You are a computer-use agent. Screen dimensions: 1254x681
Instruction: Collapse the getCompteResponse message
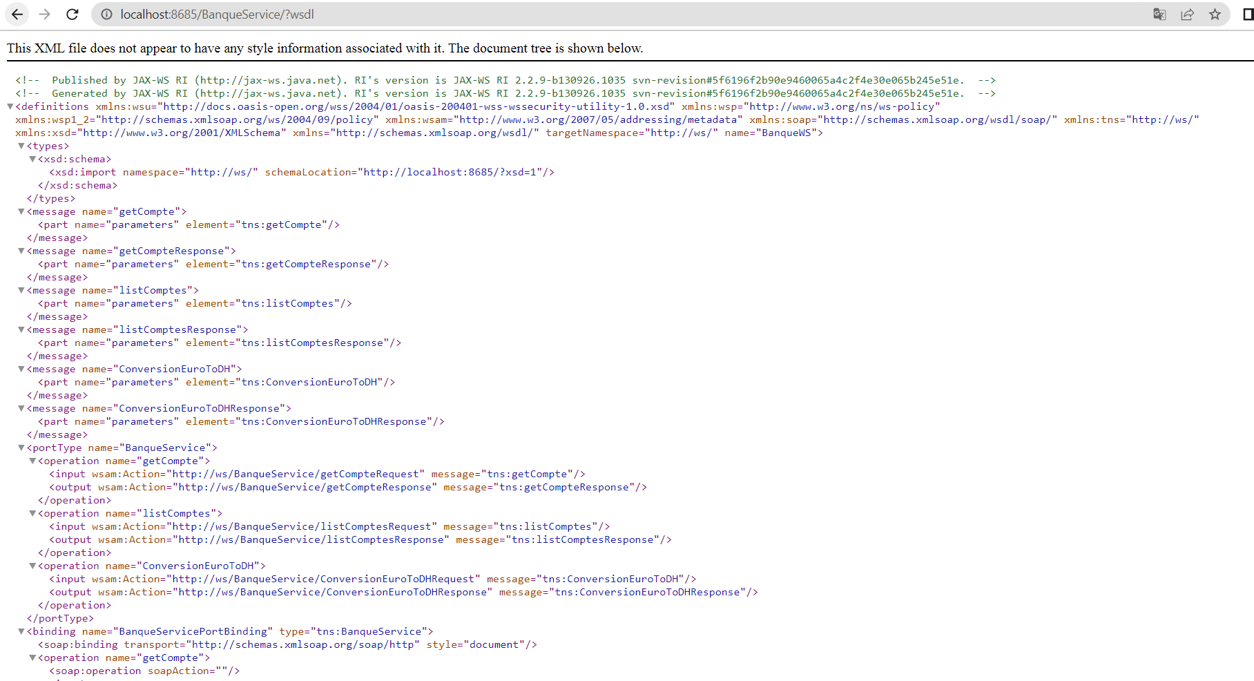21,251
